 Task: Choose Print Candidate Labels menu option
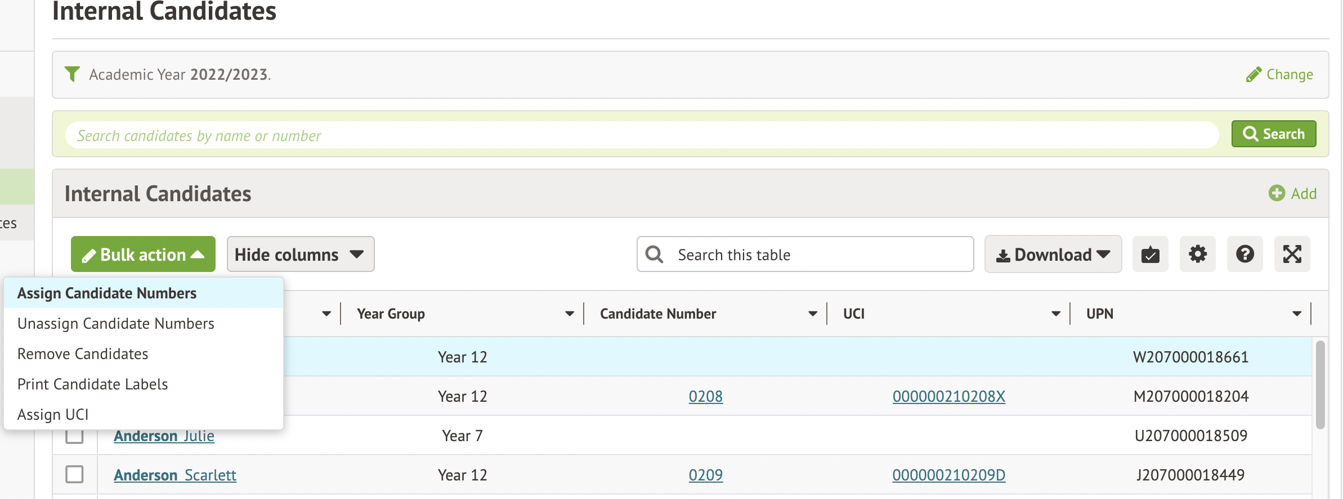(x=93, y=384)
